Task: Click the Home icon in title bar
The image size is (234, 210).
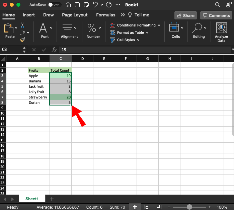Action: click(68, 5)
